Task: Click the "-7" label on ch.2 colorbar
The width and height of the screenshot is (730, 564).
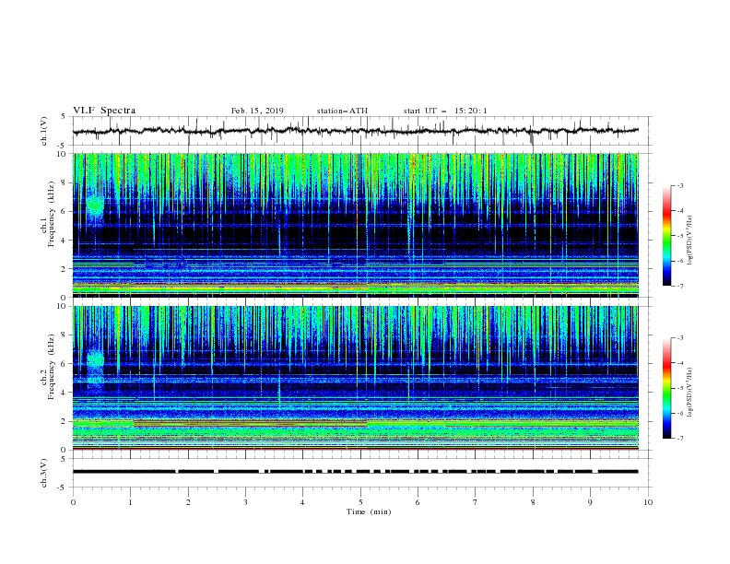Action: (679, 439)
